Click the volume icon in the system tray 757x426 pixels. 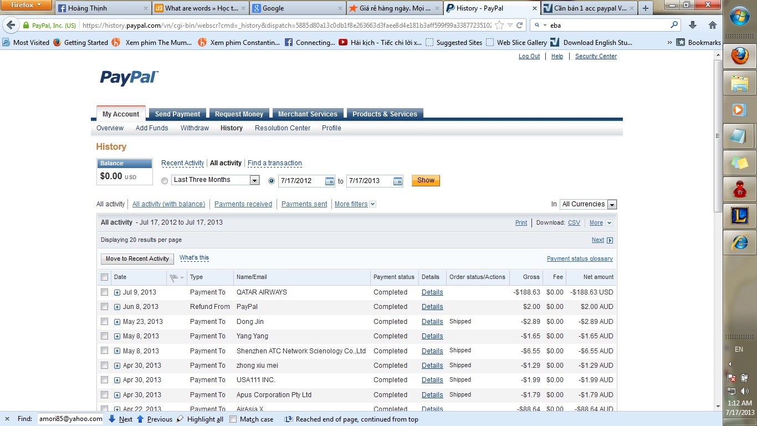tap(744, 392)
